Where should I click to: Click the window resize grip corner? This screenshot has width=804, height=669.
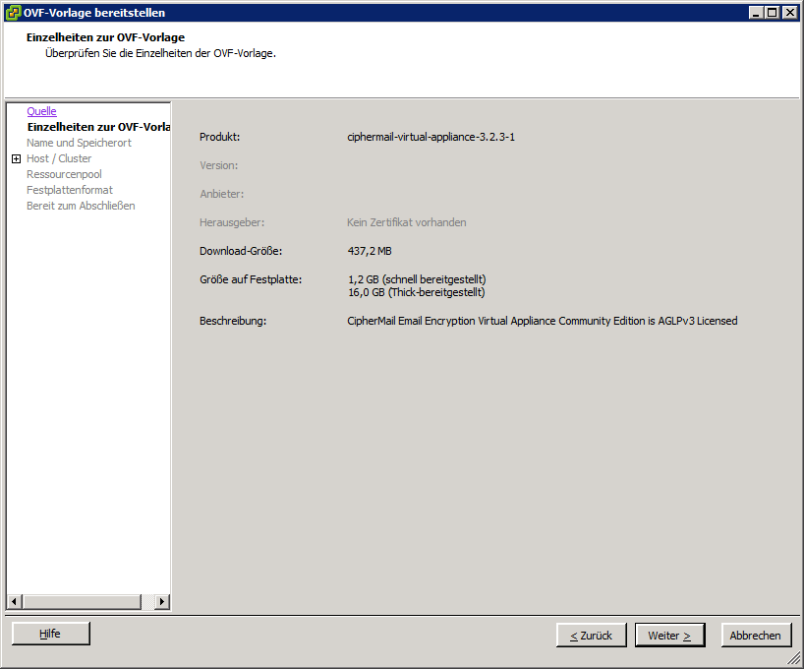(x=795, y=661)
